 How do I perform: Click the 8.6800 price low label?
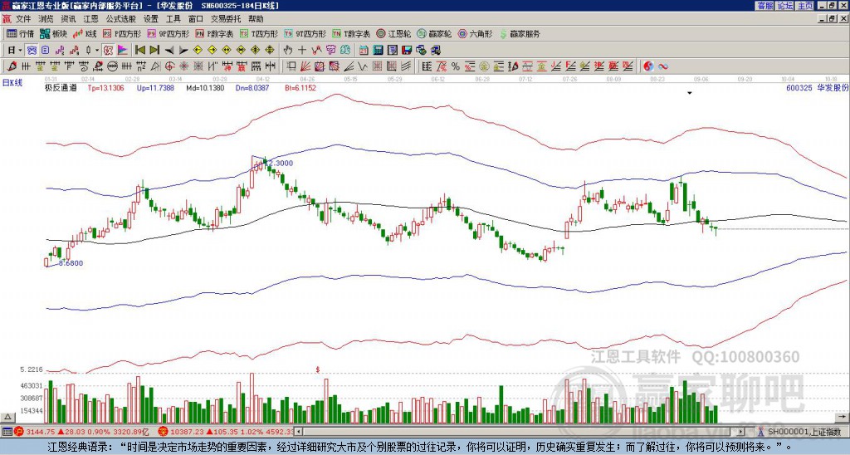click(x=71, y=263)
